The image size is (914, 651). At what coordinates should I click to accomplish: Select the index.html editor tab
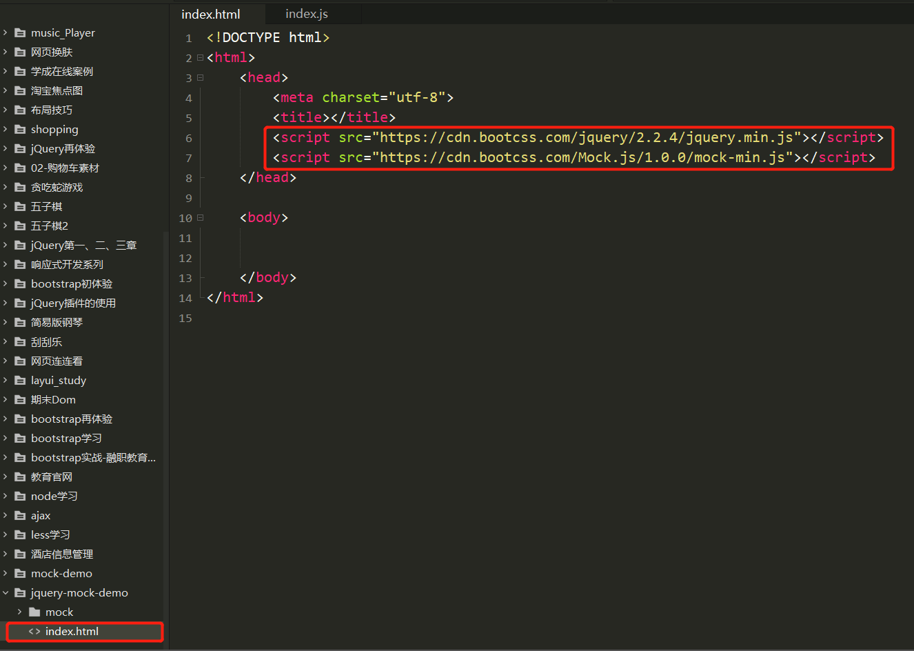pos(211,14)
